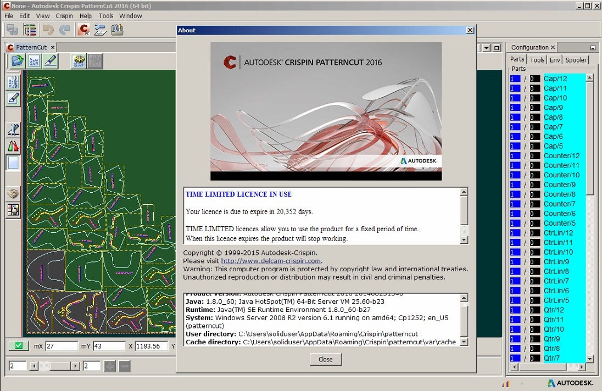Viewport: 602px width, 391px height.
Task: Open the Edit menu
Action: pyautogui.click(x=25, y=16)
